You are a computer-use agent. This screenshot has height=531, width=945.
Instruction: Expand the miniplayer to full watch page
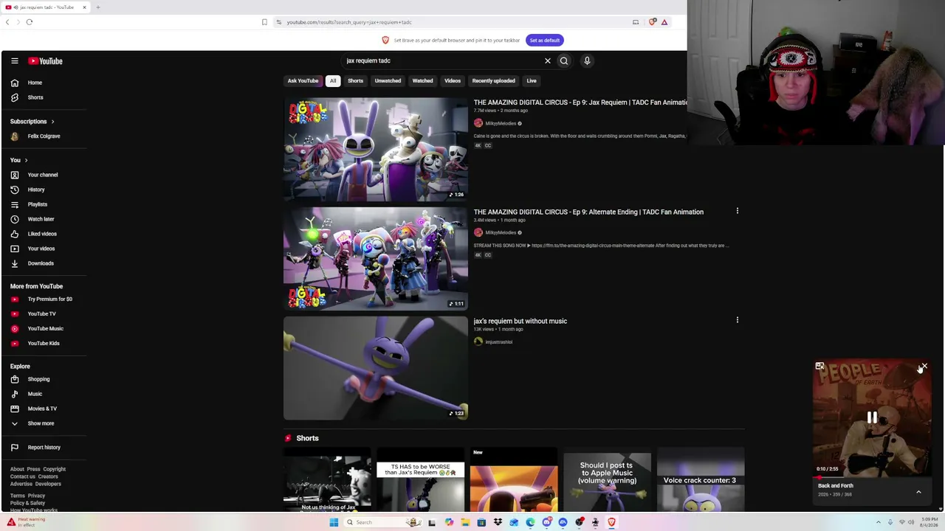pos(819,367)
